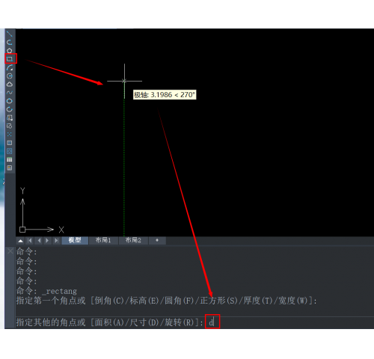This screenshot has height=359, width=374.
Task: Select the Elliptical Arc tool
Action: (x=9, y=109)
